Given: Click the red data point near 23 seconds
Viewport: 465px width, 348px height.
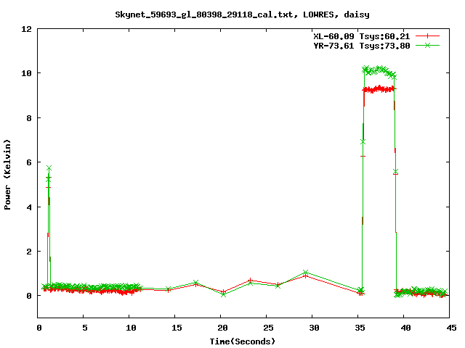Looking at the screenshot, I should (251, 280).
